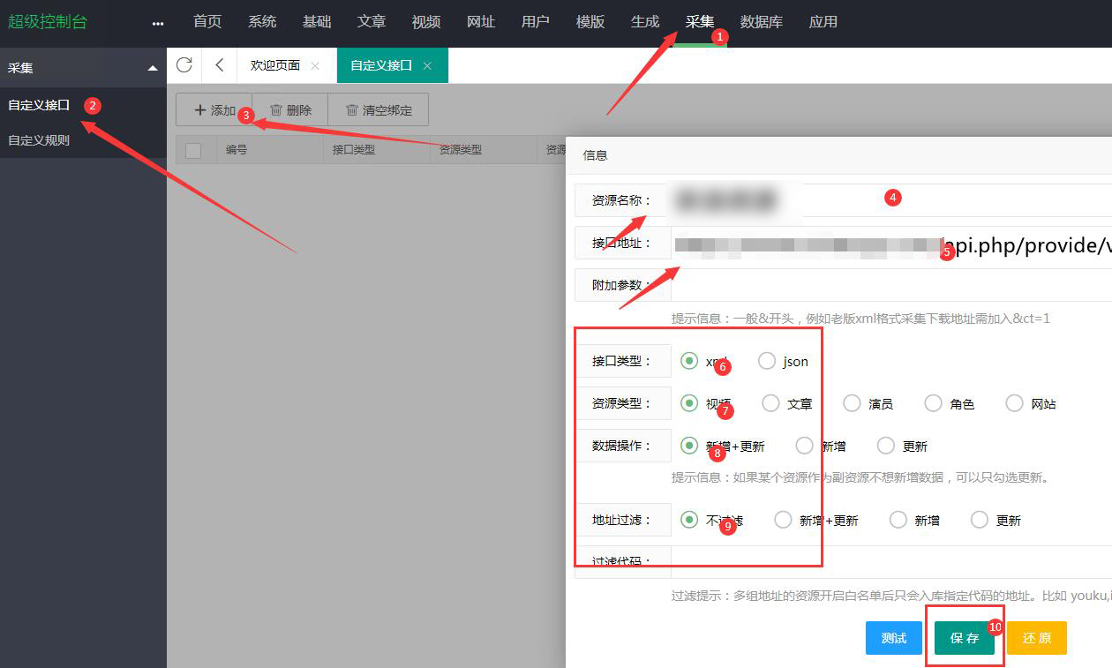This screenshot has height=668, width=1112.
Task: Choose 更新 only for data operation
Action: [885, 446]
